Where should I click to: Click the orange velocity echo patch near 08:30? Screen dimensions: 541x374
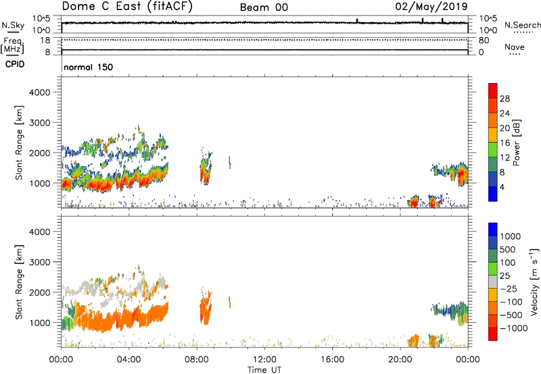(x=206, y=307)
